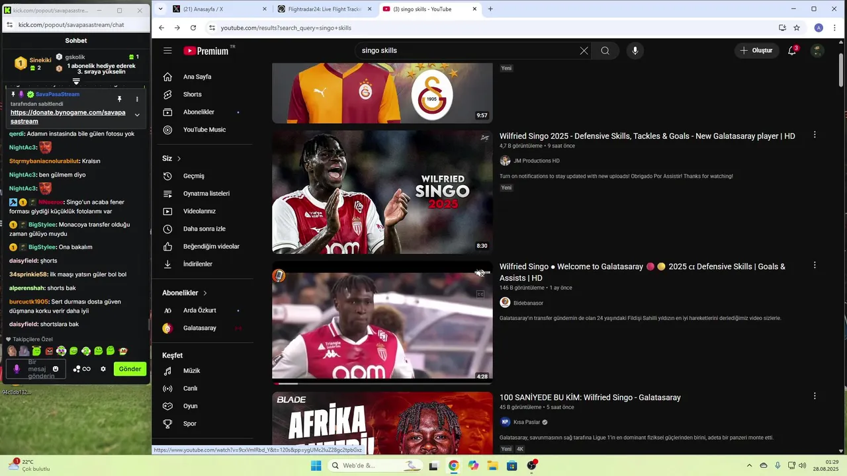Open Oyun under Keşfet
This screenshot has height=476, width=847.
pyautogui.click(x=205, y=406)
